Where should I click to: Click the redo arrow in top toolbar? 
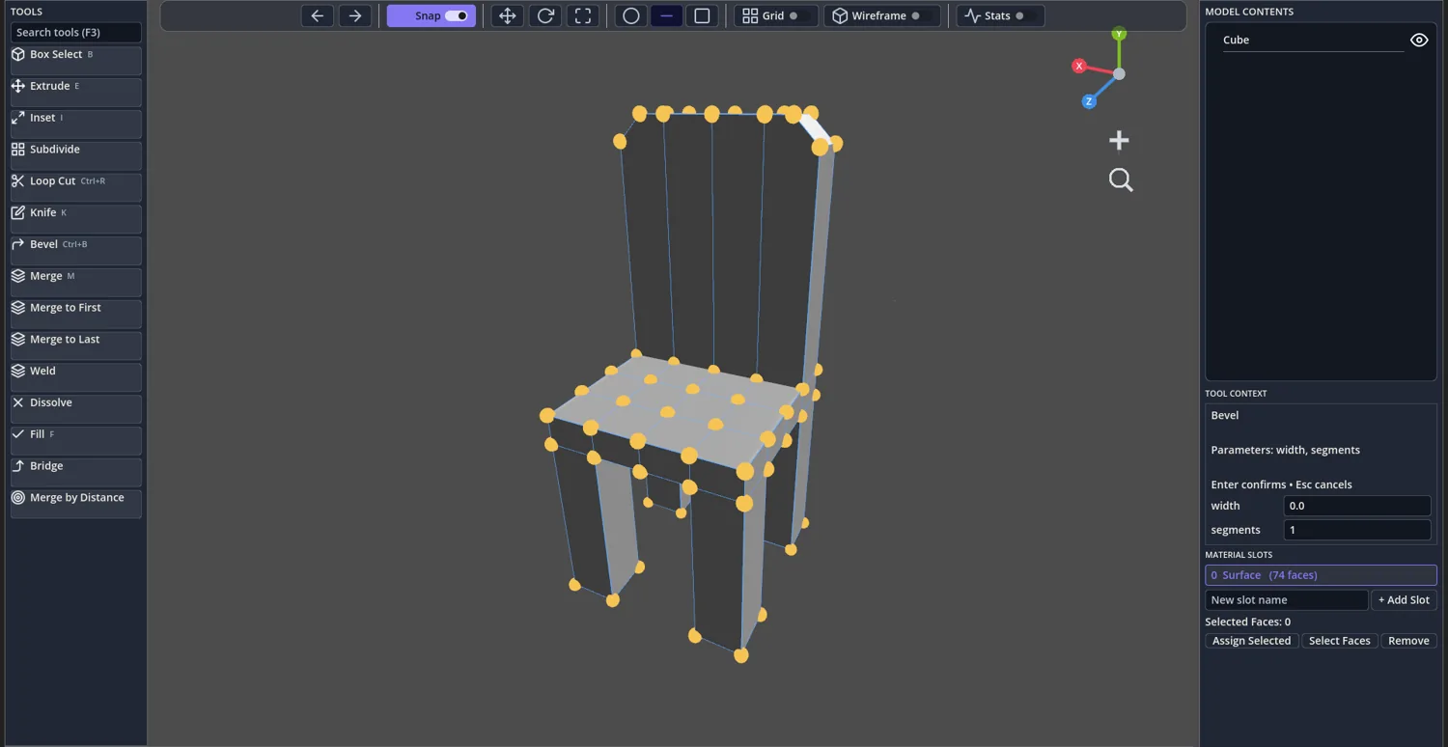pos(355,15)
